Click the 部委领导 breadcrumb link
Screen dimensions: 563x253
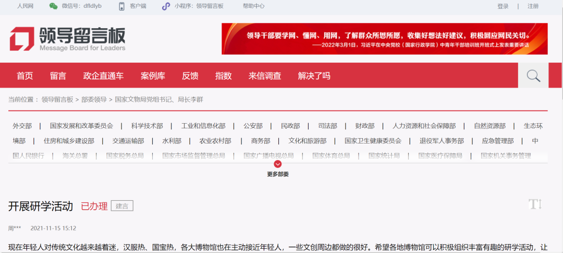94,99
